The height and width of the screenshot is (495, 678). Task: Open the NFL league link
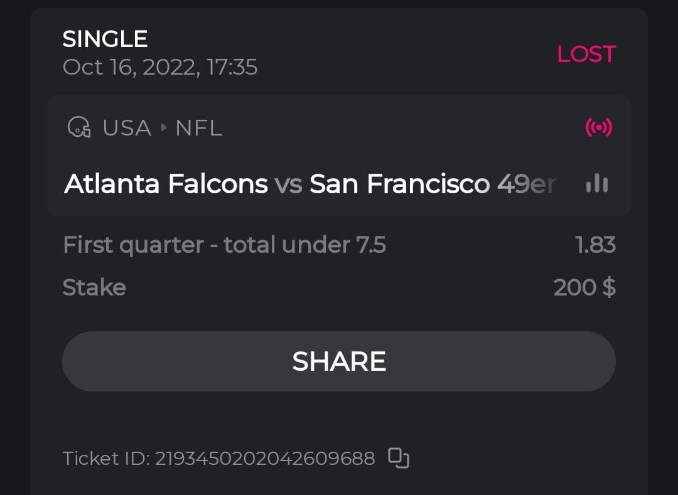198,128
